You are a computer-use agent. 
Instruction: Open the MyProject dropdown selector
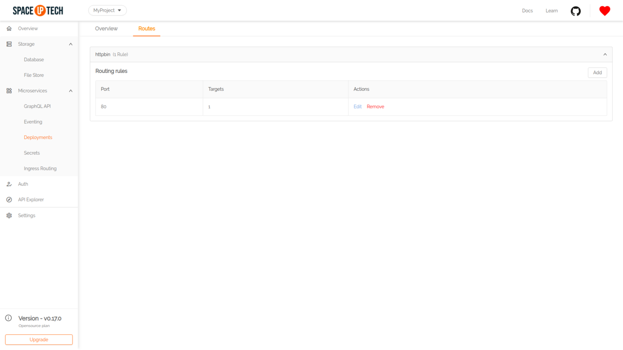point(107,10)
